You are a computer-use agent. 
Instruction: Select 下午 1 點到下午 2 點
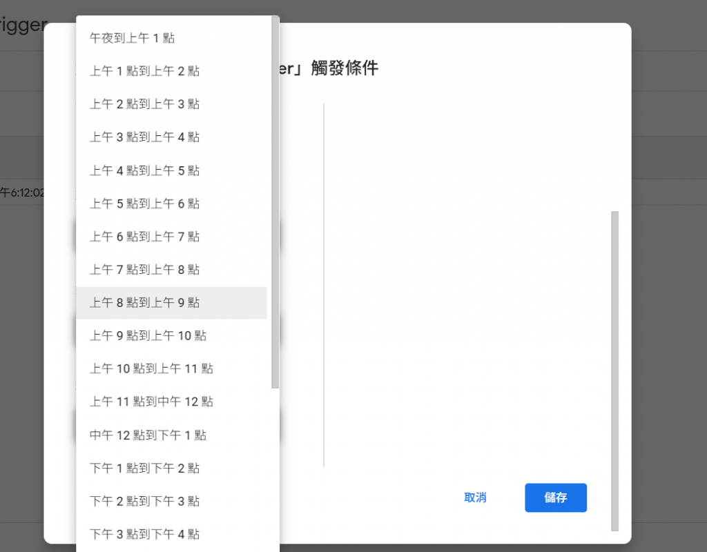click(x=171, y=468)
